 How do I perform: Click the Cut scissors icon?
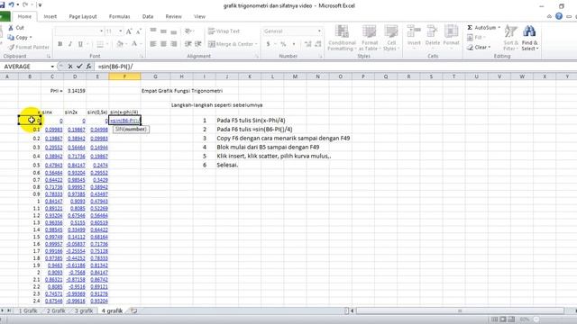11,28
